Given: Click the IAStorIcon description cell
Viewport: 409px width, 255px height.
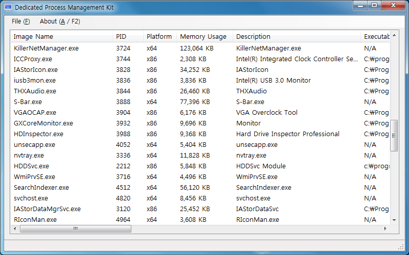Looking at the screenshot, I should pyautogui.click(x=252, y=70).
